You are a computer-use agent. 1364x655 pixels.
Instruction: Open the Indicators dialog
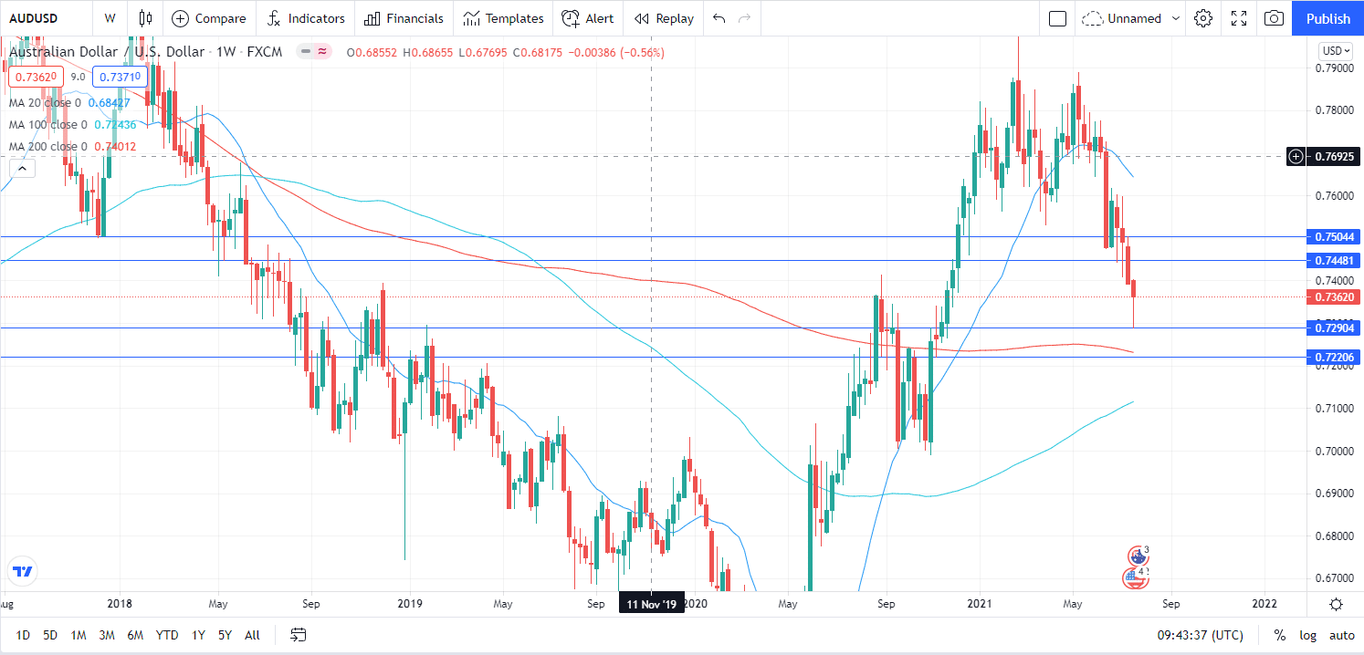(306, 18)
